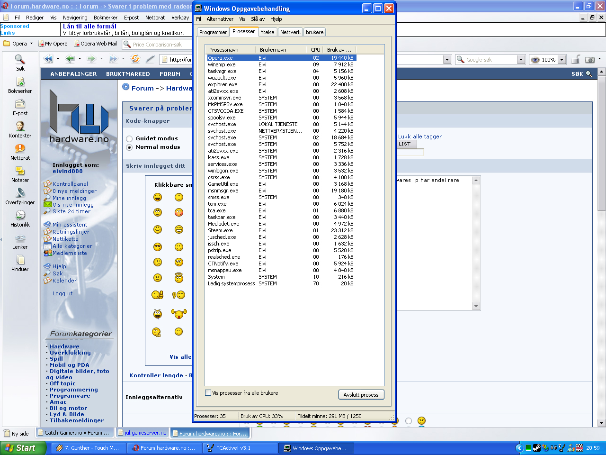This screenshot has width=606, height=455.
Task: Open the Fil menu in Oppgavebehandling
Action: pyautogui.click(x=198, y=19)
